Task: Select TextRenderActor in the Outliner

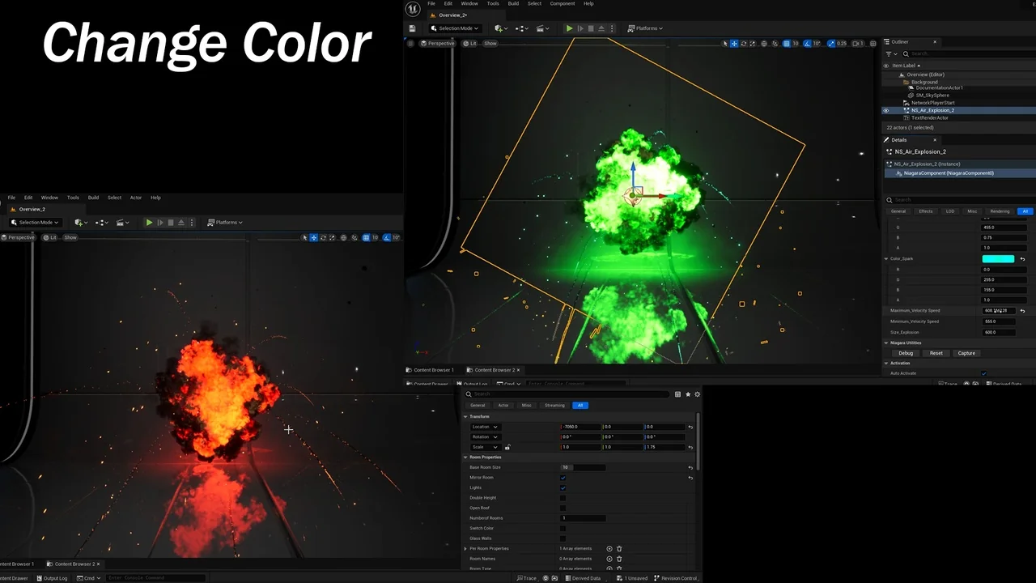Action: coord(929,118)
